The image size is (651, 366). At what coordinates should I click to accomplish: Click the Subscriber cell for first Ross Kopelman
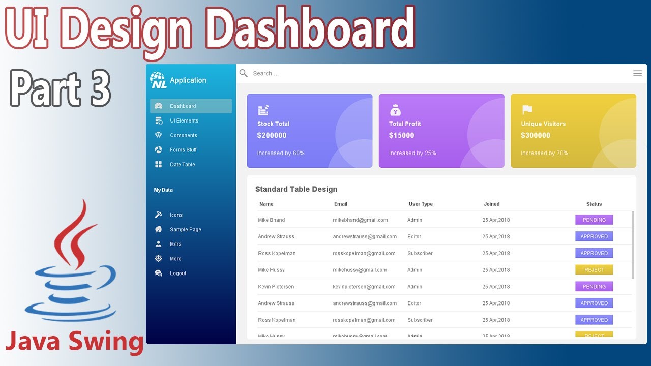420,253
